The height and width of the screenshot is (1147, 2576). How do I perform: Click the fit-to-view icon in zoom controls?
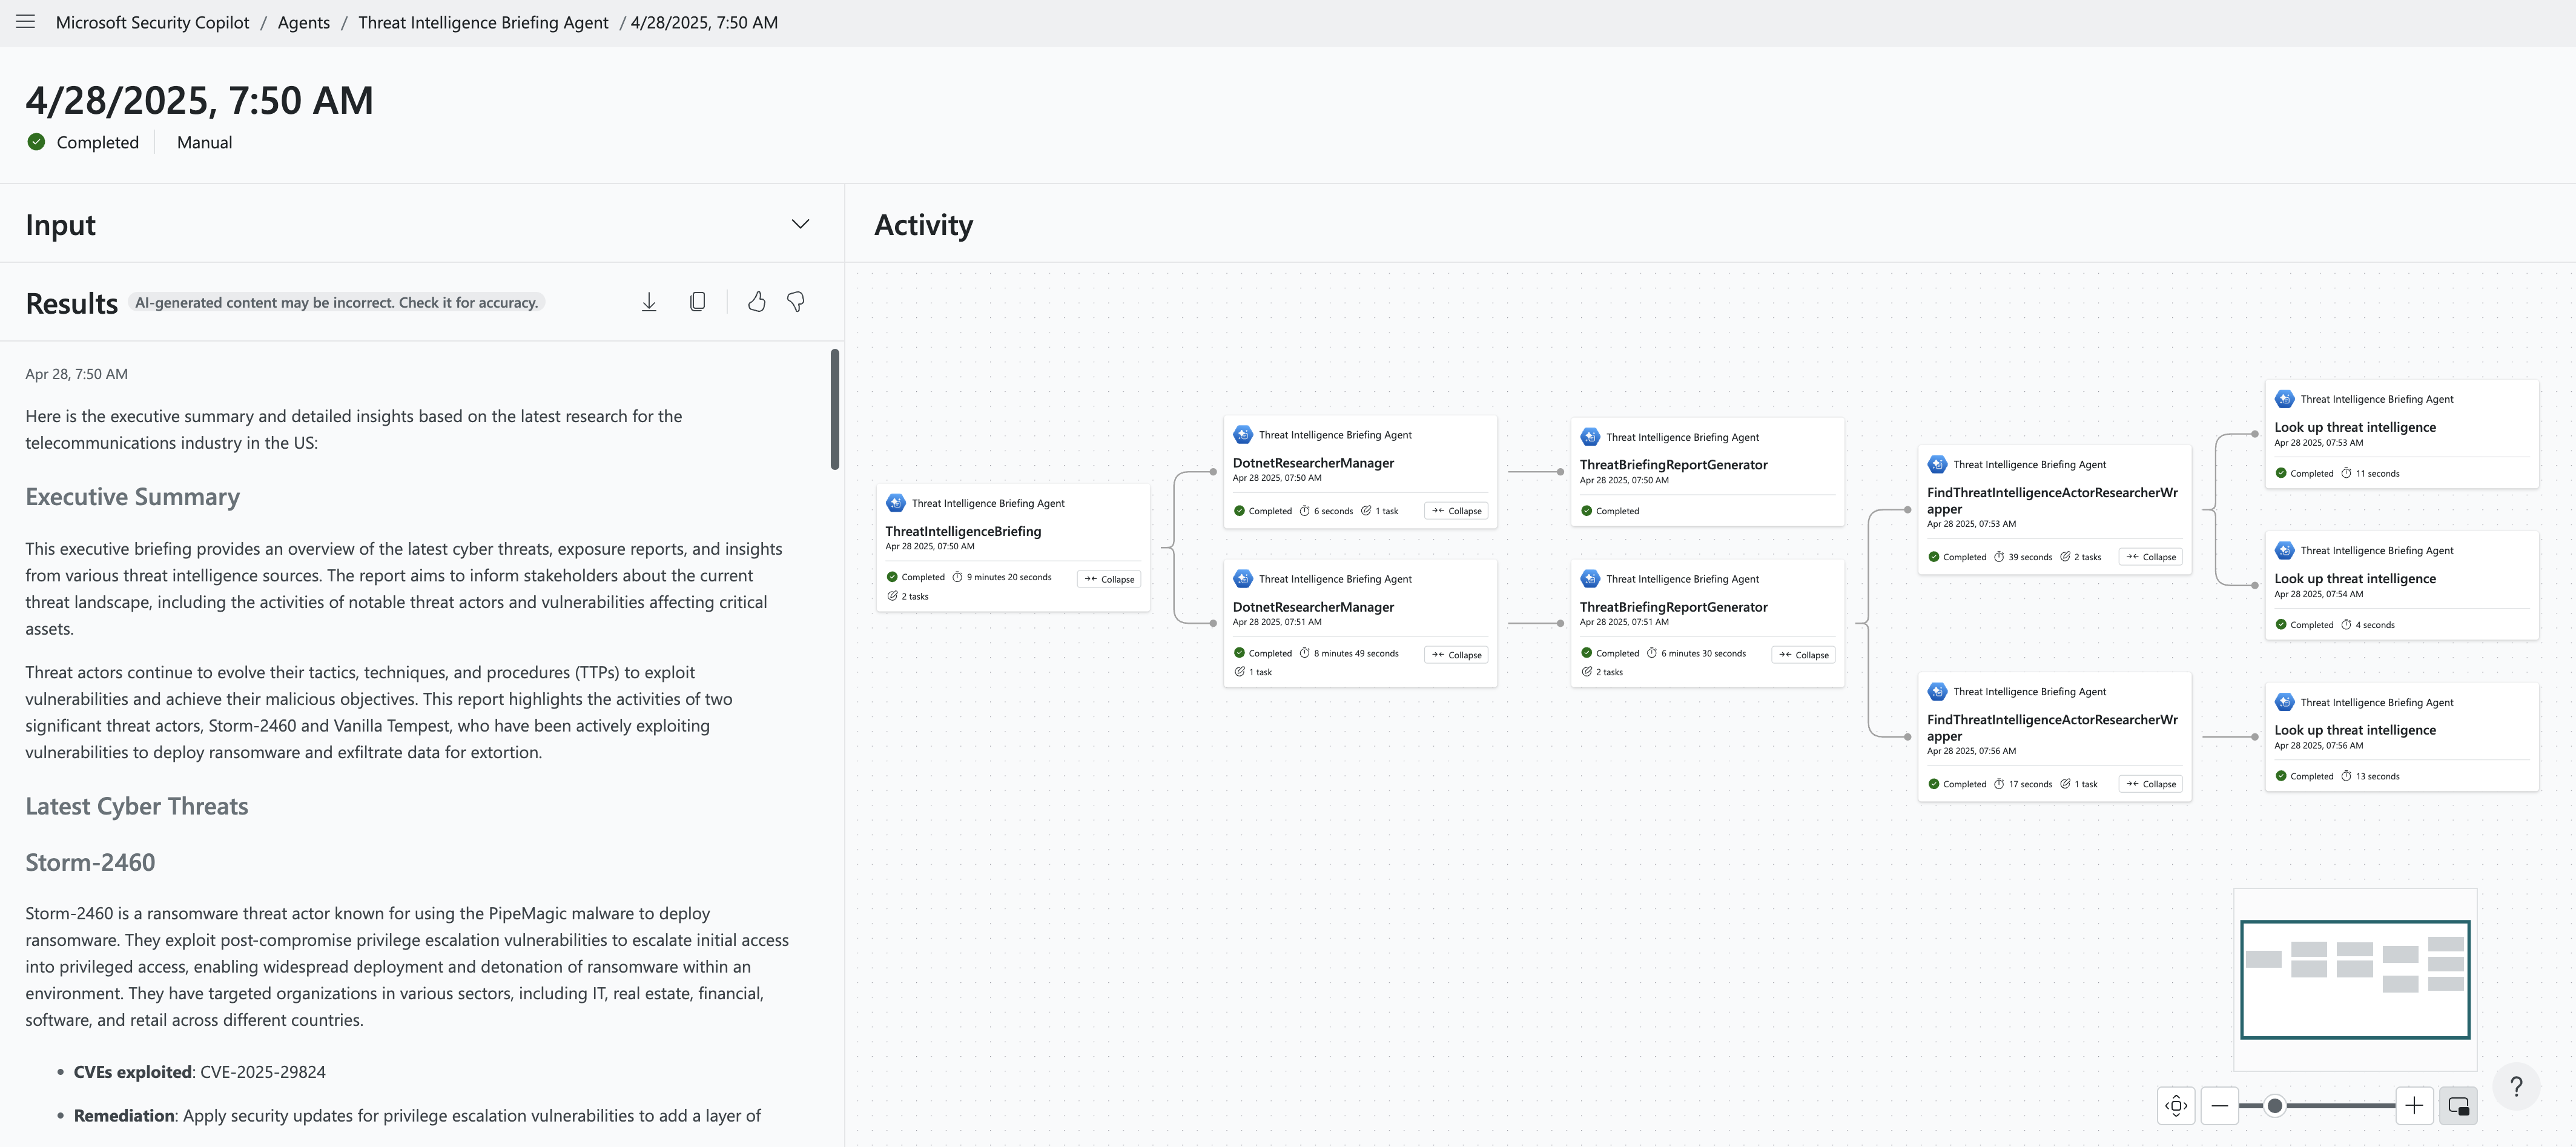2176,1105
